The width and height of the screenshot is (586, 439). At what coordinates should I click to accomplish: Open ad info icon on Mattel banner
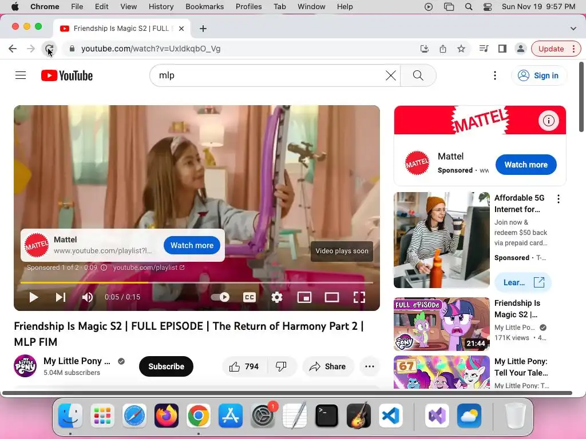point(548,121)
